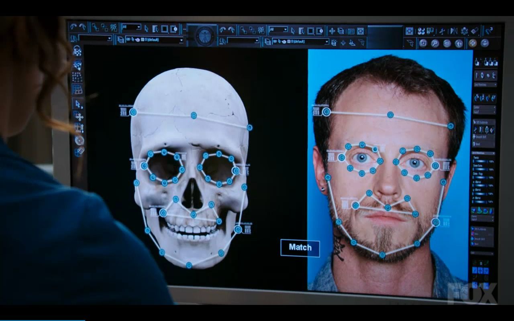Click the mirror tool icon in top-right toolbar
The width and height of the screenshot is (514, 321).
click(x=454, y=31)
